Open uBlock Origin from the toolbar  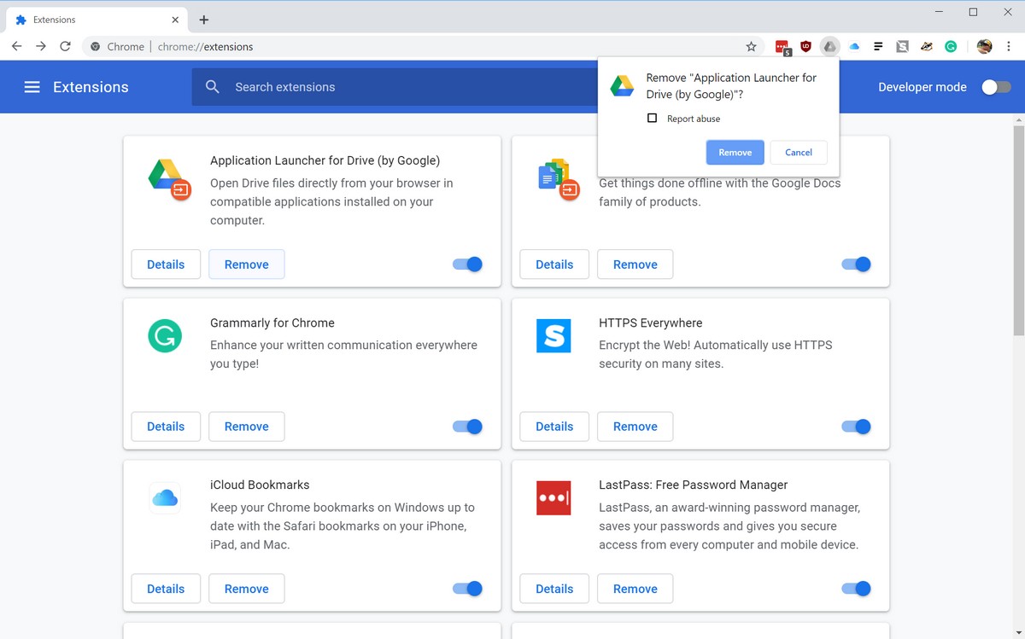(x=805, y=46)
